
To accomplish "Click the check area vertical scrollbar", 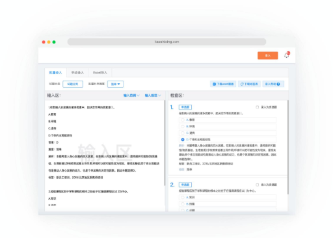I will pos(288,148).
